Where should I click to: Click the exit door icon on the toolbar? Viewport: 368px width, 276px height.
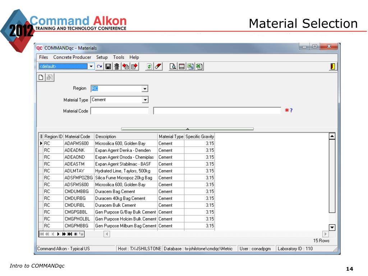tap(332, 66)
